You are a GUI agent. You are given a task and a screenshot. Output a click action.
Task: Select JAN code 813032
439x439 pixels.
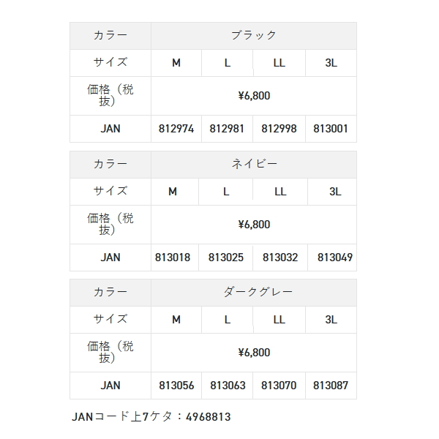tap(280, 258)
